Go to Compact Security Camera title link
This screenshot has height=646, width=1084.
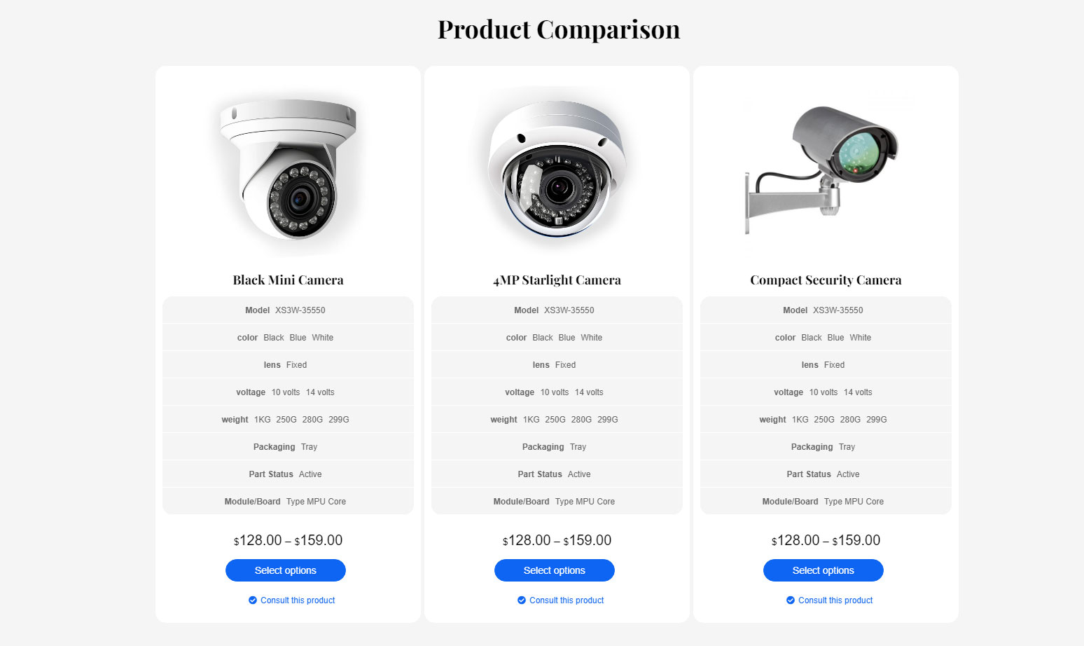pyautogui.click(x=826, y=280)
